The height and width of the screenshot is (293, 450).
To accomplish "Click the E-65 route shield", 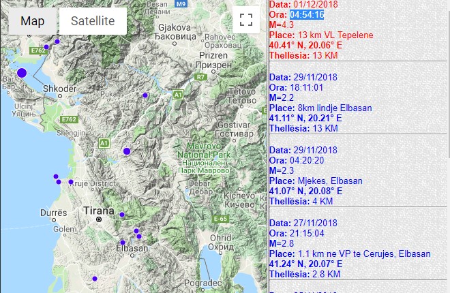I will 220,219.
